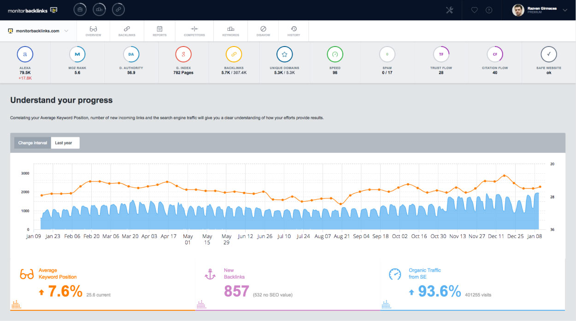Open the History tab
The height and width of the screenshot is (321, 576).
[x=294, y=31]
